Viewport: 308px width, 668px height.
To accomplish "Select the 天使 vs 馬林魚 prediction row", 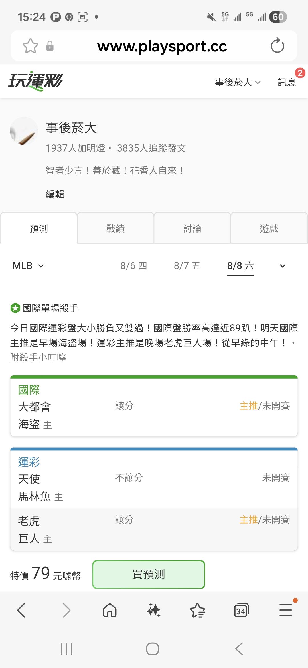I will [x=154, y=488].
